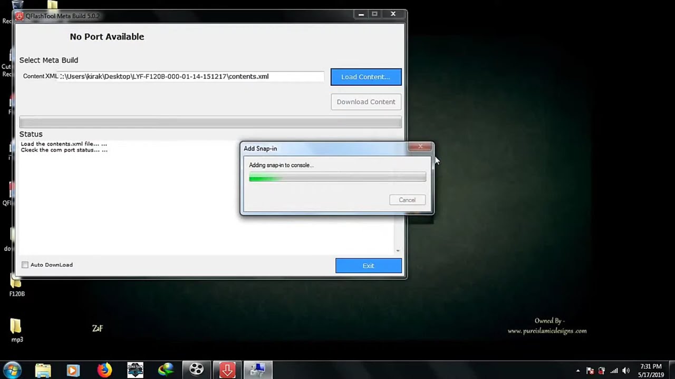Click the Content XML path field

coord(192,76)
